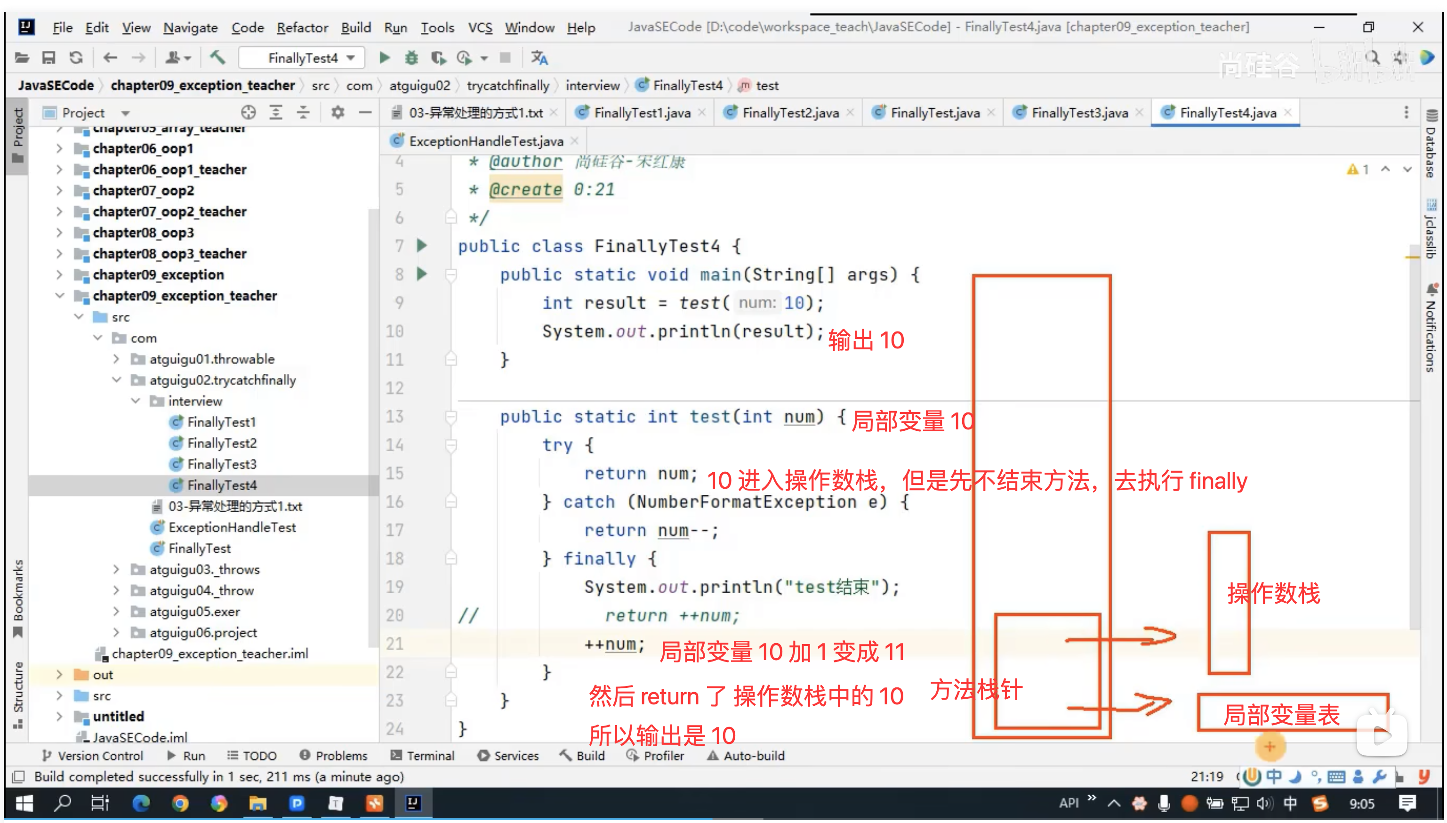This screenshot has height=823, width=1447.
Task: Click the Synchronize/reload icon in toolbar
Action: coord(76,57)
